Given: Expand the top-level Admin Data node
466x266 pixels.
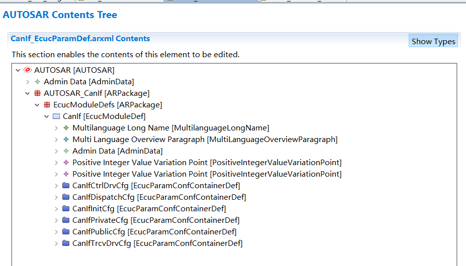Looking at the screenshot, I should pos(28,82).
